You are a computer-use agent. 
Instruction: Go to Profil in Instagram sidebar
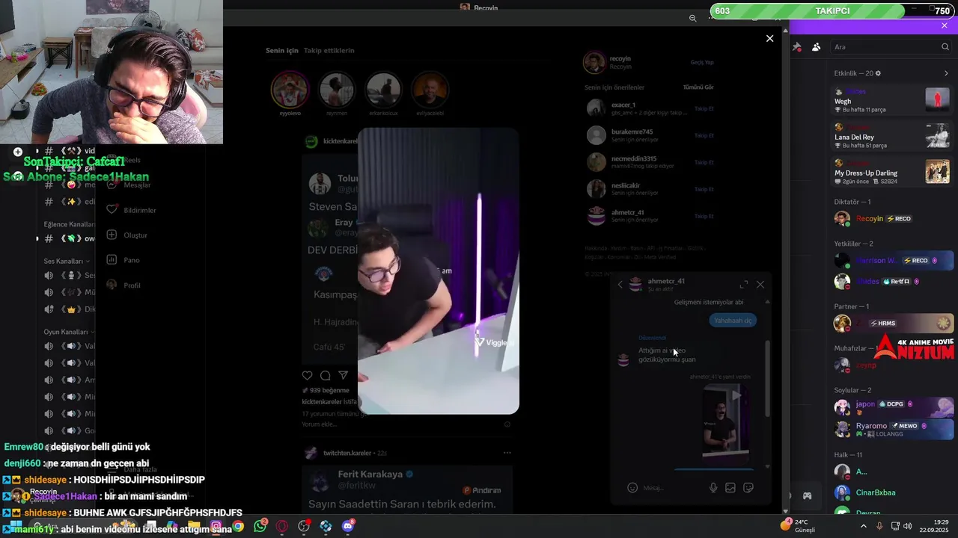tap(123, 285)
